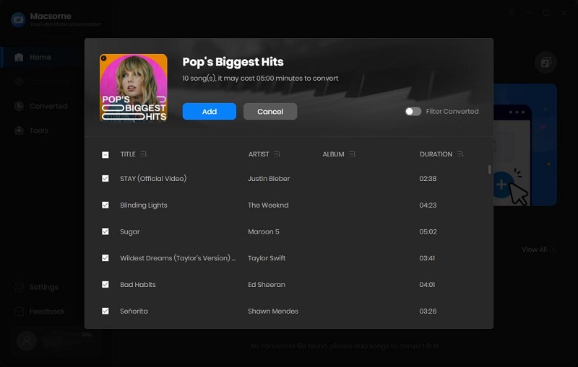Open the hamburger menu in title bar
The width and height of the screenshot is (578, 367).
512,13
